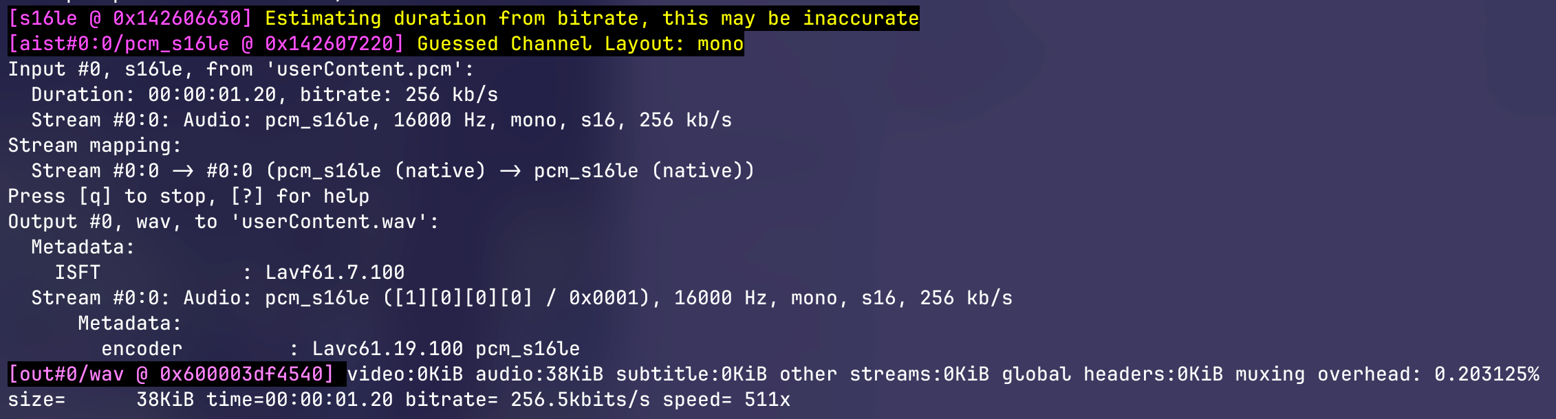Click the 'bitrate= 256.5kbits/s' text

(527, 400)
